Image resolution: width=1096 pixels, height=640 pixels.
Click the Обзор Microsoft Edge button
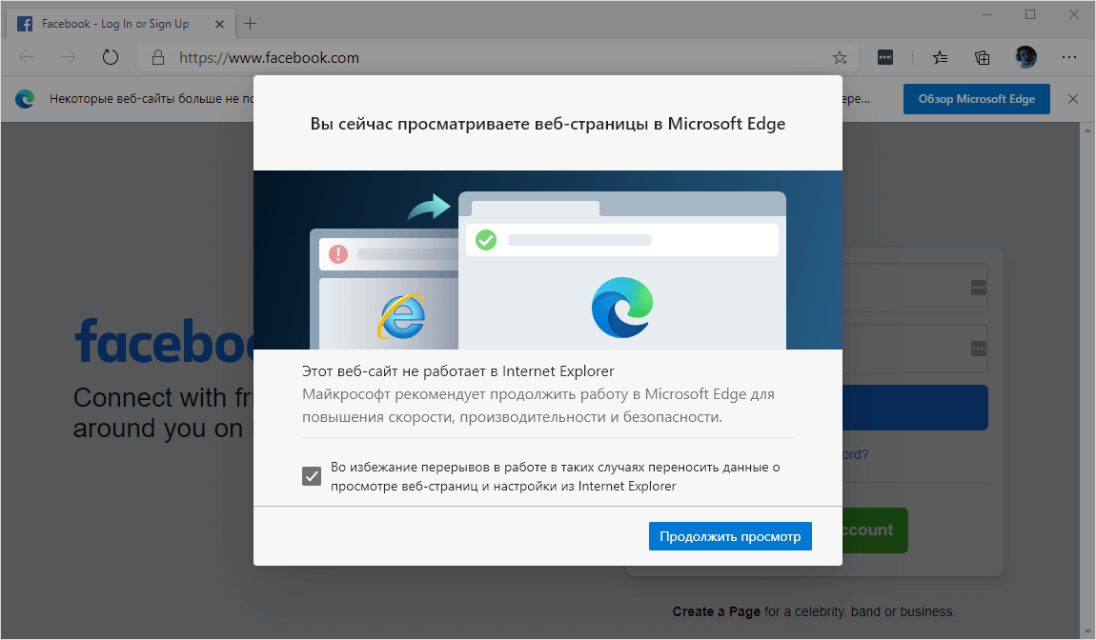[976, 98]
